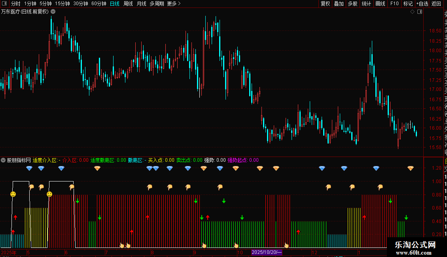Expand the 股朋指标网 indicator dropdown

pos(4,160)
